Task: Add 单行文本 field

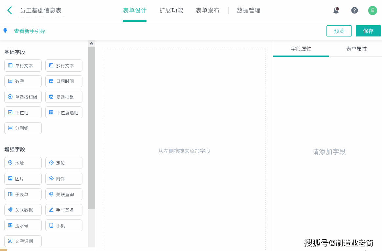Action: 23,66
